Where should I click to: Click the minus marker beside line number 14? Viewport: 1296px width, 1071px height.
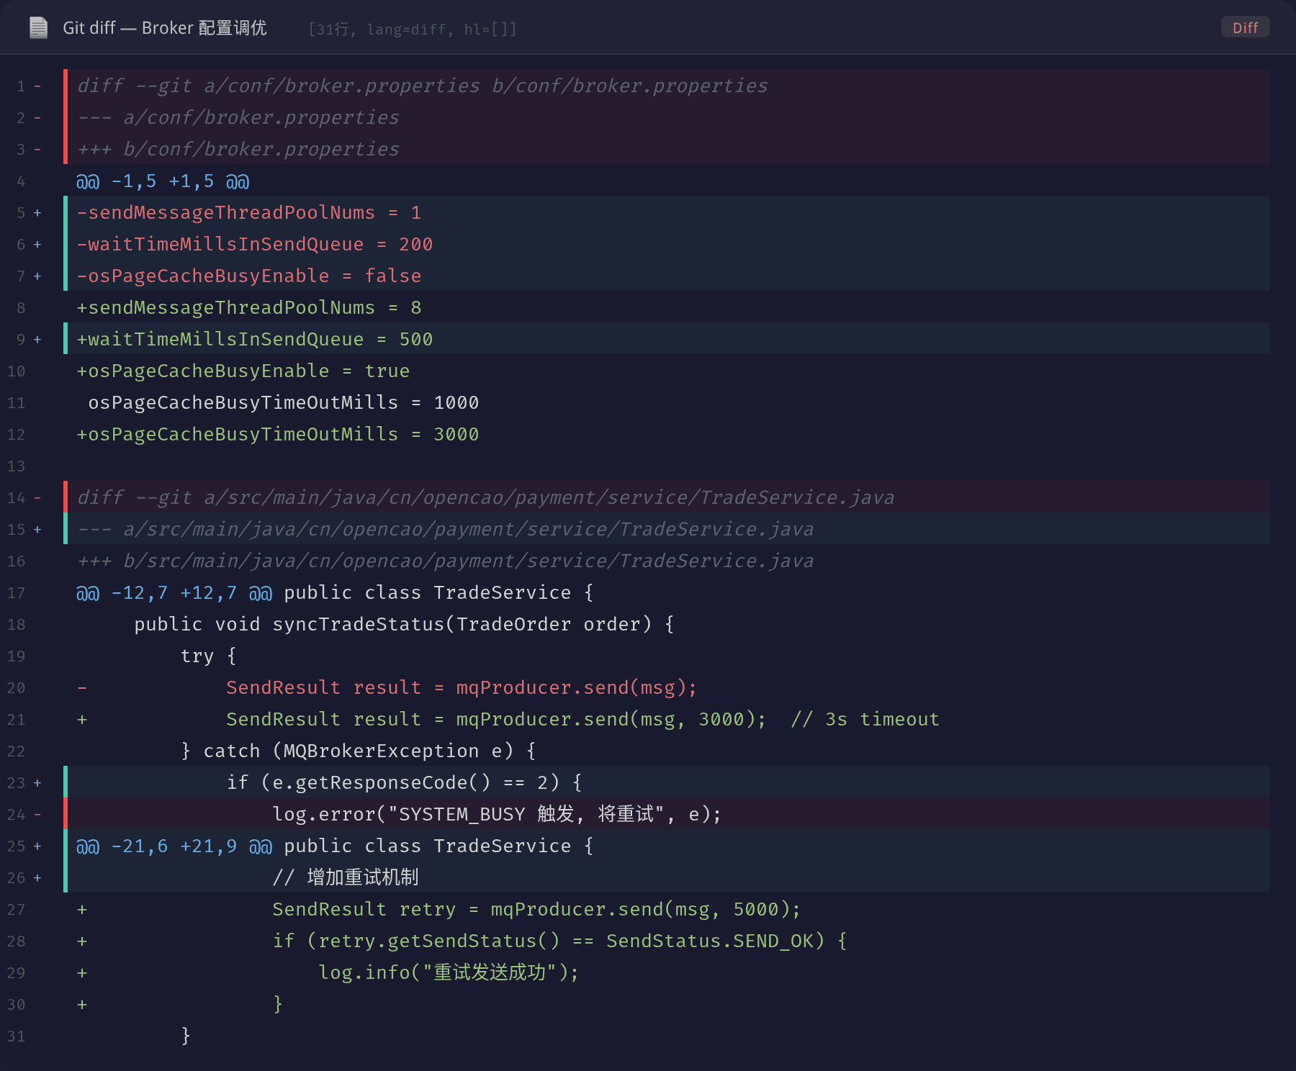click(x=37, y=497)
